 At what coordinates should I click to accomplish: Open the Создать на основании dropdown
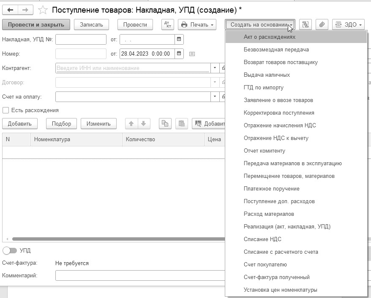[260, 24]
